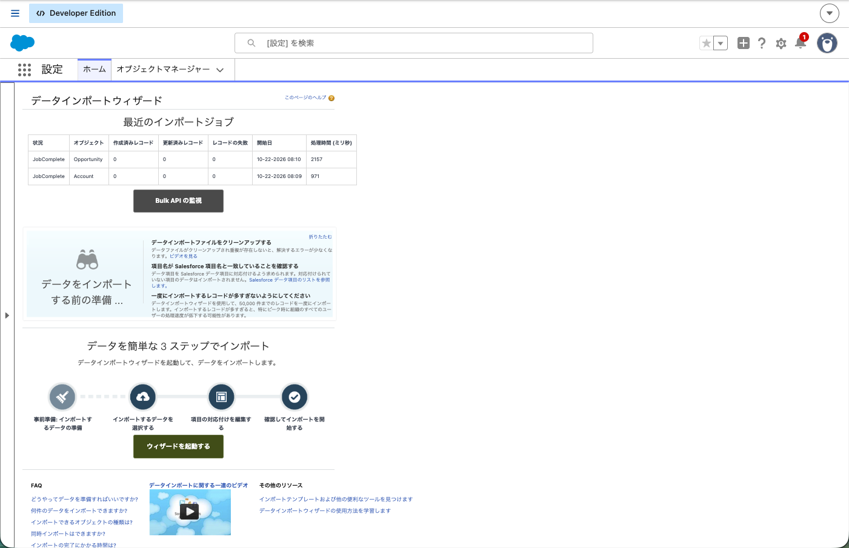This screenshot has height=548, width=849.
Task: Expand the top-right circular dropdown arrow
Action: [x=830, y=13]
